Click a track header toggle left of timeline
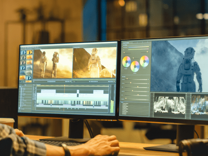Viewport: 208px width, 156px height. 35,88
